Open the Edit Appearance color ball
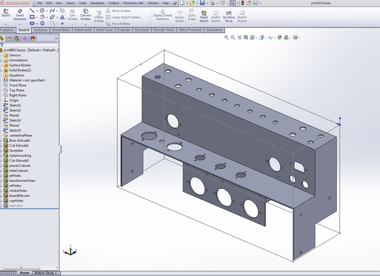Screen dimensions: 380x276 pos(280,38)
